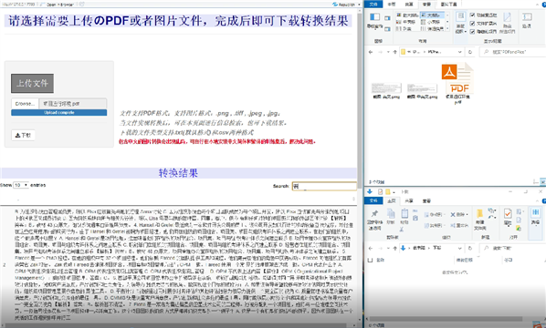Screen dimensions: 546x328
Task: Click the gray 上传文件 button
Action: pos(32,84)
